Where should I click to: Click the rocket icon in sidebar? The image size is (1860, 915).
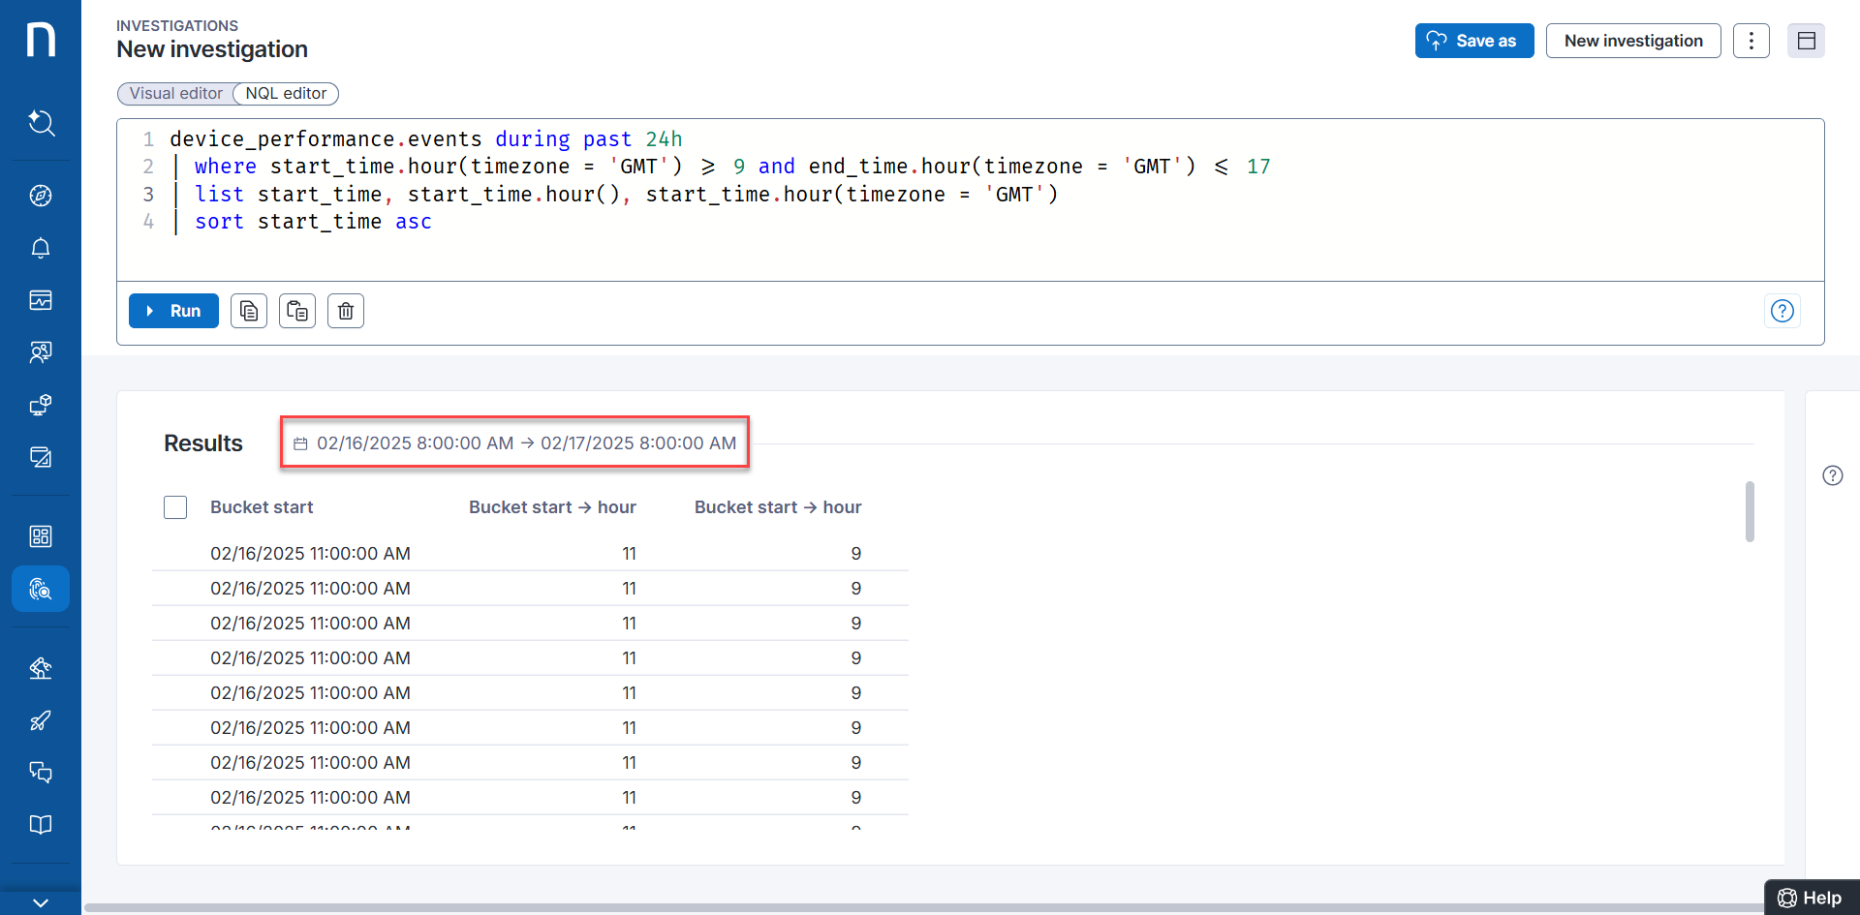click(41, 720)
